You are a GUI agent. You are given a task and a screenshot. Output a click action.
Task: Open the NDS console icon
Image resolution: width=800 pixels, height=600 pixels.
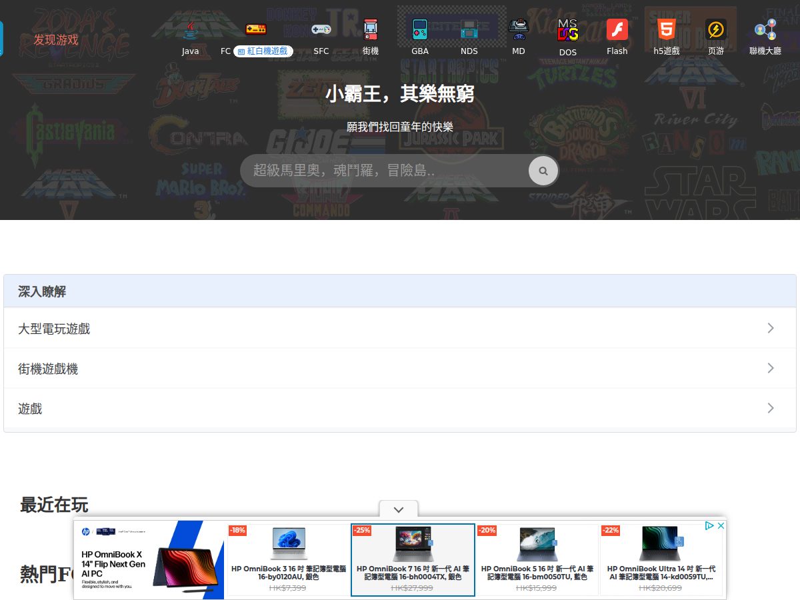(x=469, y=29)
